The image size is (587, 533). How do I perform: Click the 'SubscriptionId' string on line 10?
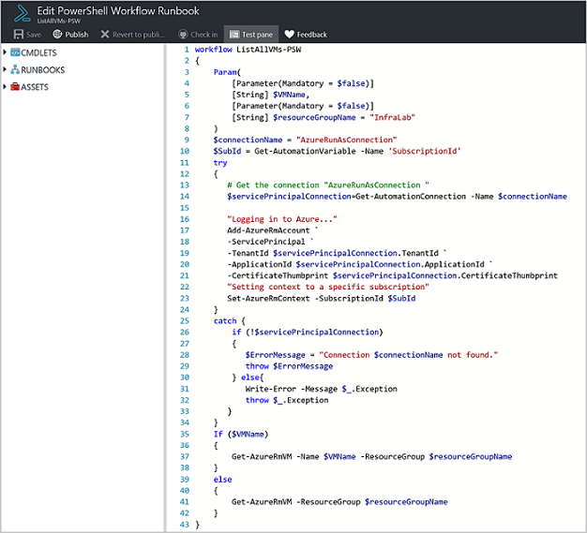pos(425,151)
